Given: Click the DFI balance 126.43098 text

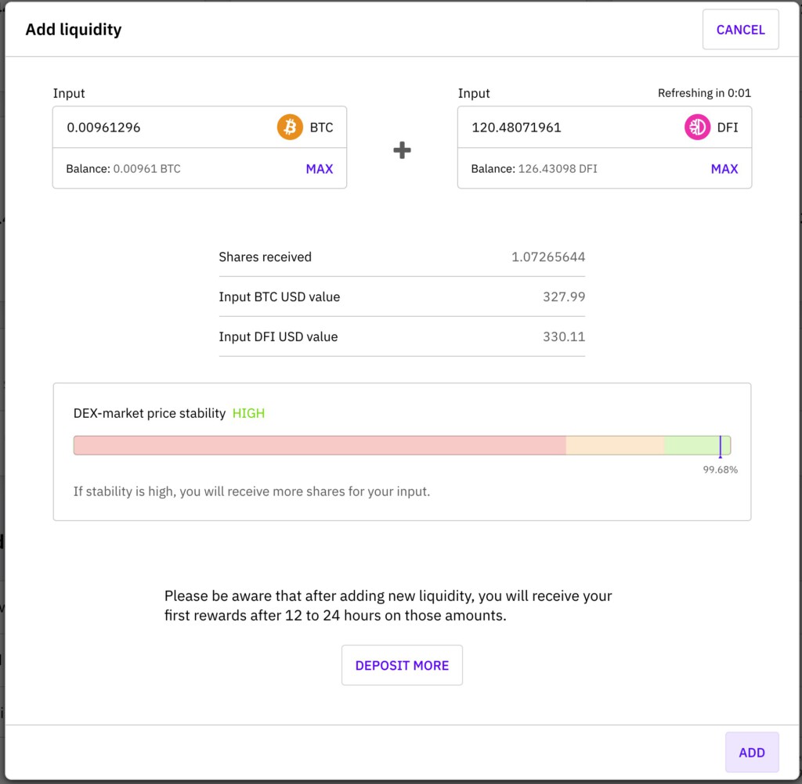Looking at the screenshot, I should point(557,169).
